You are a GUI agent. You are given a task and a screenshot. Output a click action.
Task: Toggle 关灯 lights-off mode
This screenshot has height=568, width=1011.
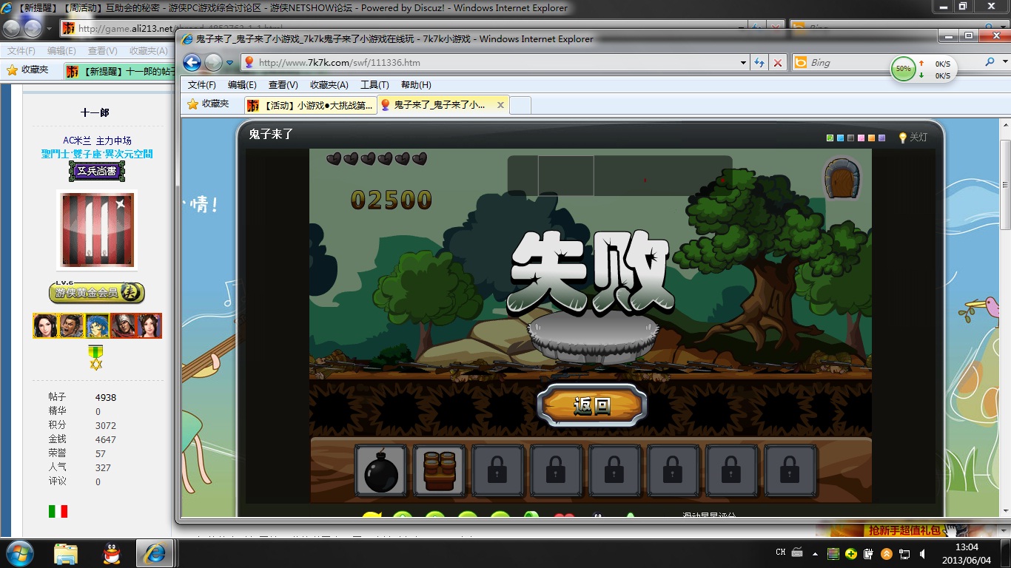tap(913, 138)
